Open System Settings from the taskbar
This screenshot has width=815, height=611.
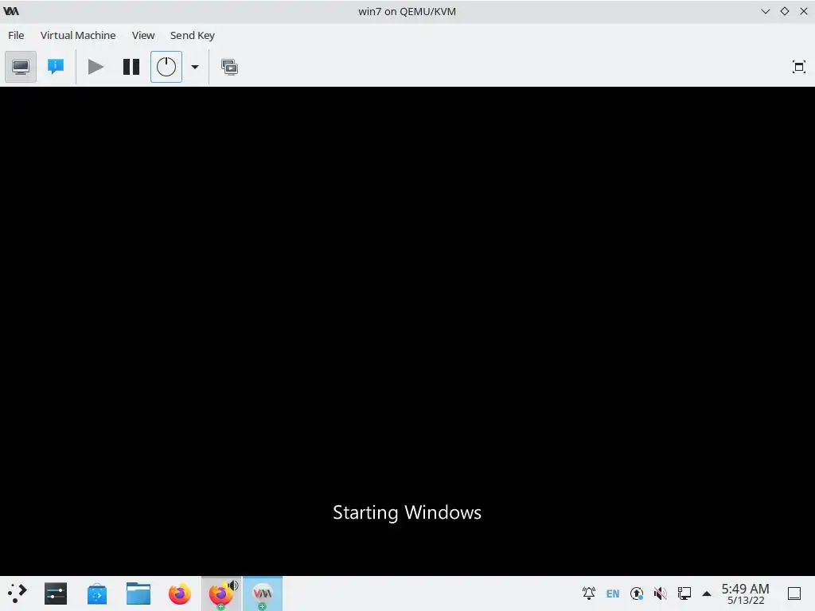pyautogui.click(x=56, y=593)
